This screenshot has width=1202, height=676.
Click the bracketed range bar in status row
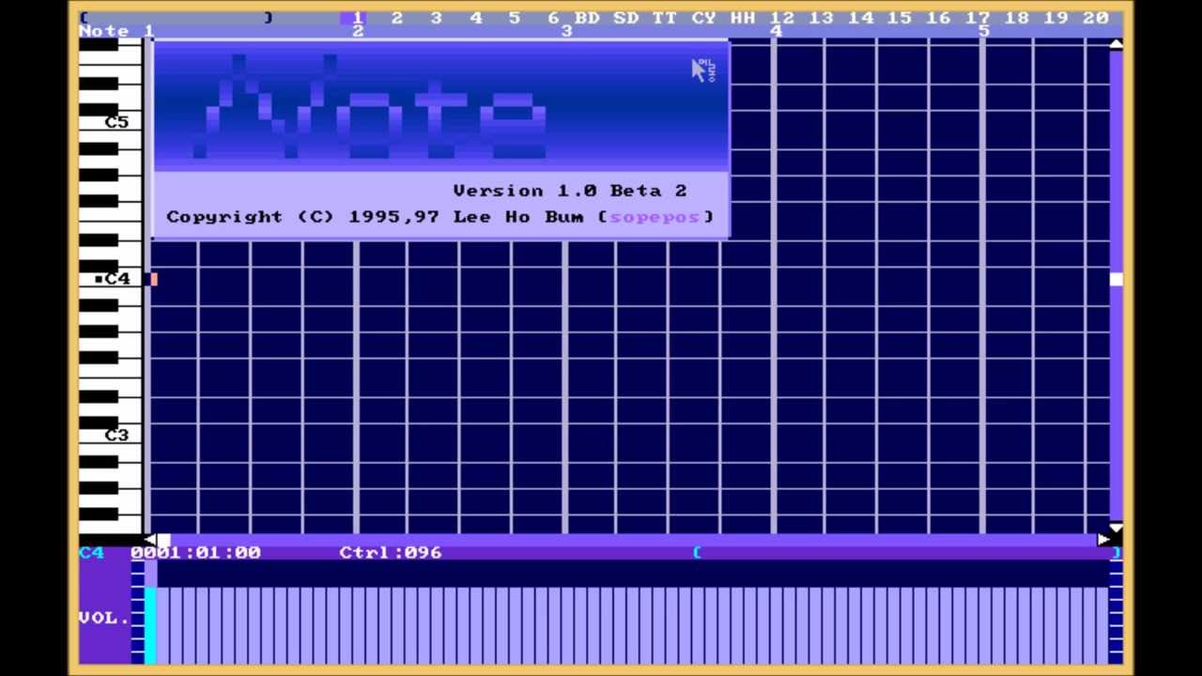[x=908, y=553]
